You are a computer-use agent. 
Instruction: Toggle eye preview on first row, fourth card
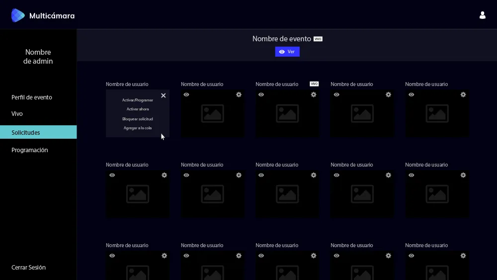click(336, 94)
